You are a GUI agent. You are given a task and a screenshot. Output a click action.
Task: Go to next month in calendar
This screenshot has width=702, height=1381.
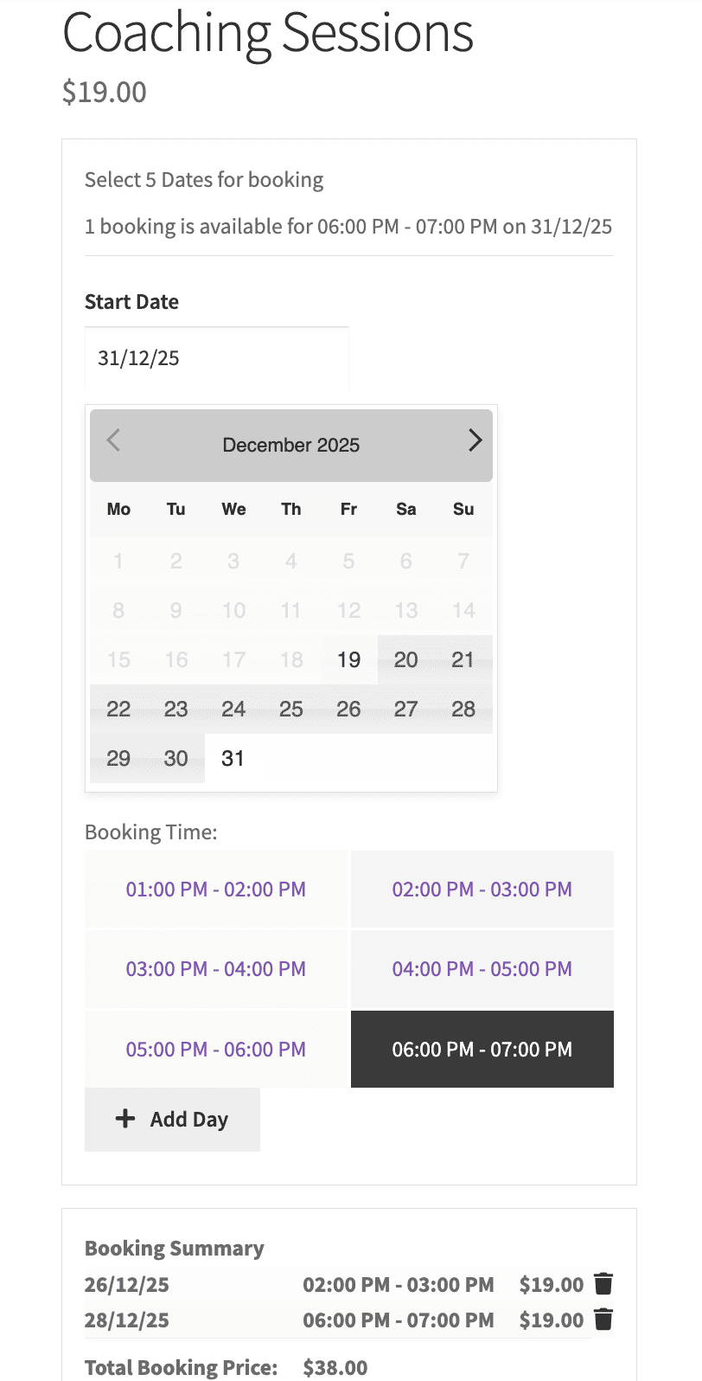click(475, 440)
